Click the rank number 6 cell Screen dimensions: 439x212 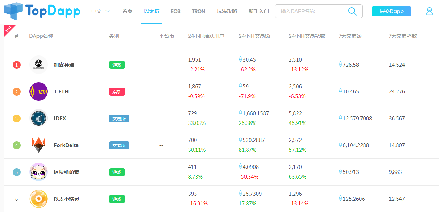point(17,199)
